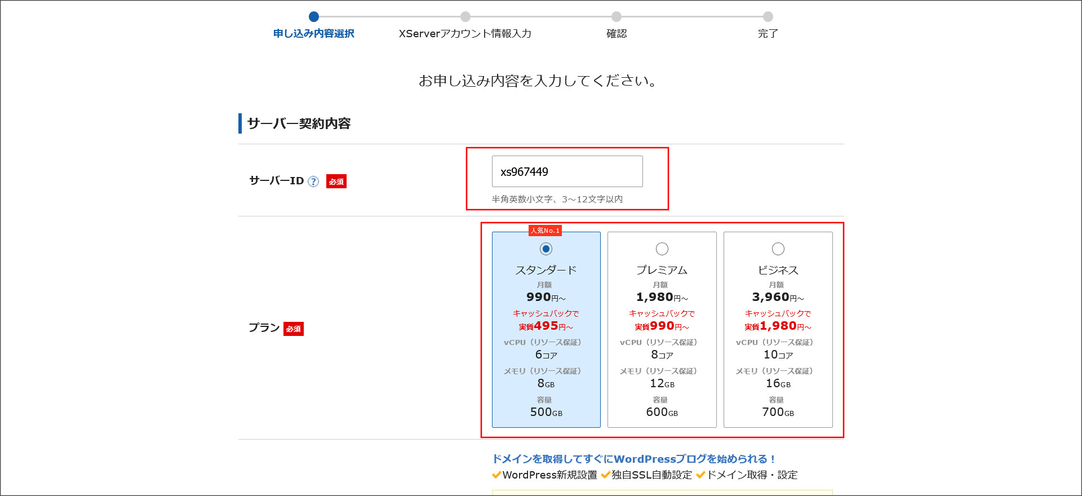Screen dimensions: 1082x496
Task: Click the XServerアカウント情報入力 step label
Action: click(x=465, y=34)
